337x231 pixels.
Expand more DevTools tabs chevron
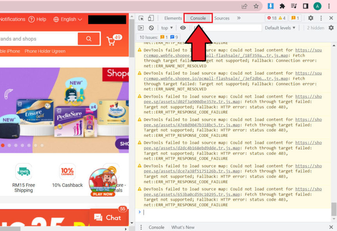click(239, 18)
